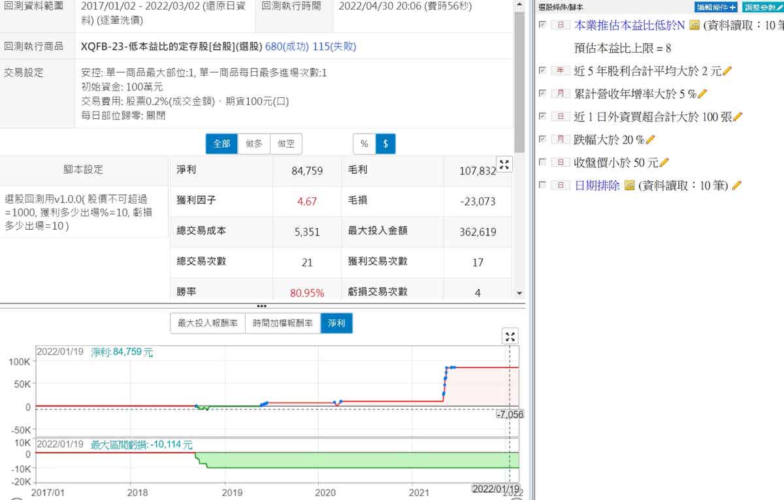
Task: Click pencil icon beside 近1日外資買超合計大於100張
Action: (738, 117)
